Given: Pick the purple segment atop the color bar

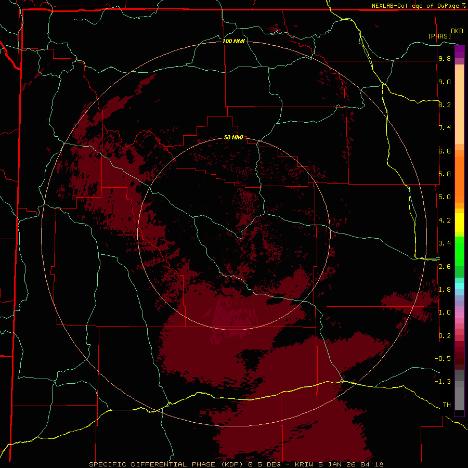Looking at the screenshot, I should [x=459, y=52].
